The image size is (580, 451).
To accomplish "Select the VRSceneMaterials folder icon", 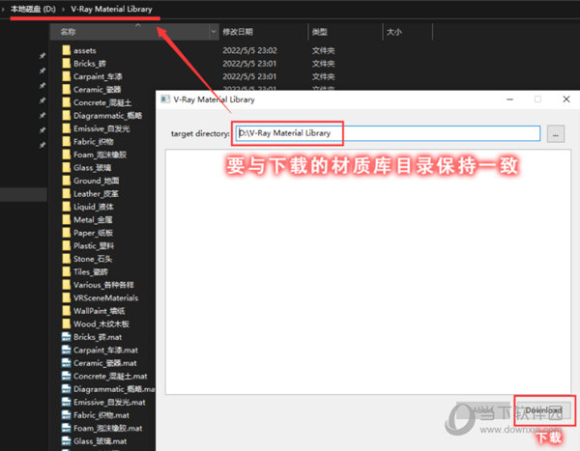I will point(66,298).
